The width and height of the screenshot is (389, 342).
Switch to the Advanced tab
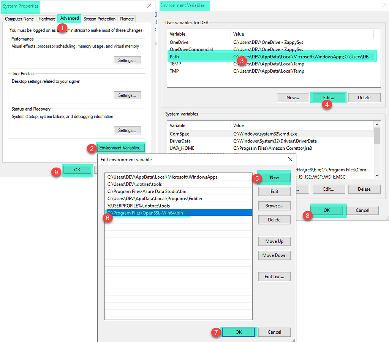tap(69, 18)
